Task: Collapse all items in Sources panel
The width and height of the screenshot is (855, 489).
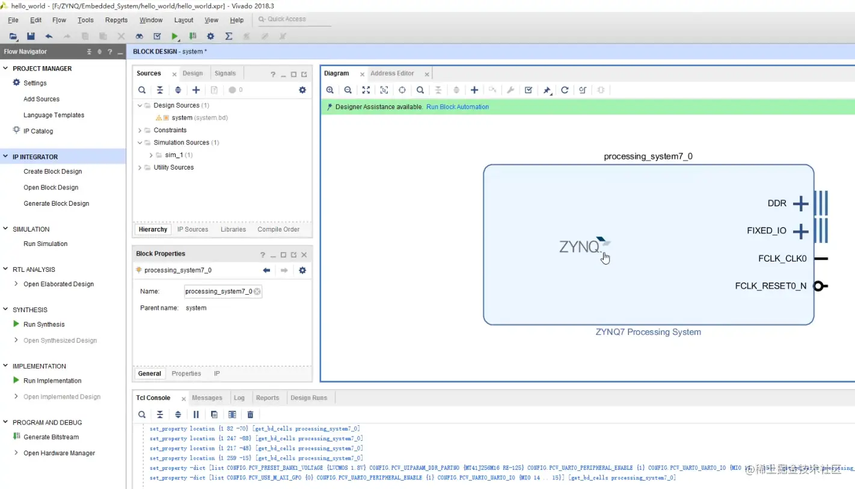Action: click(x=160, y=90)
